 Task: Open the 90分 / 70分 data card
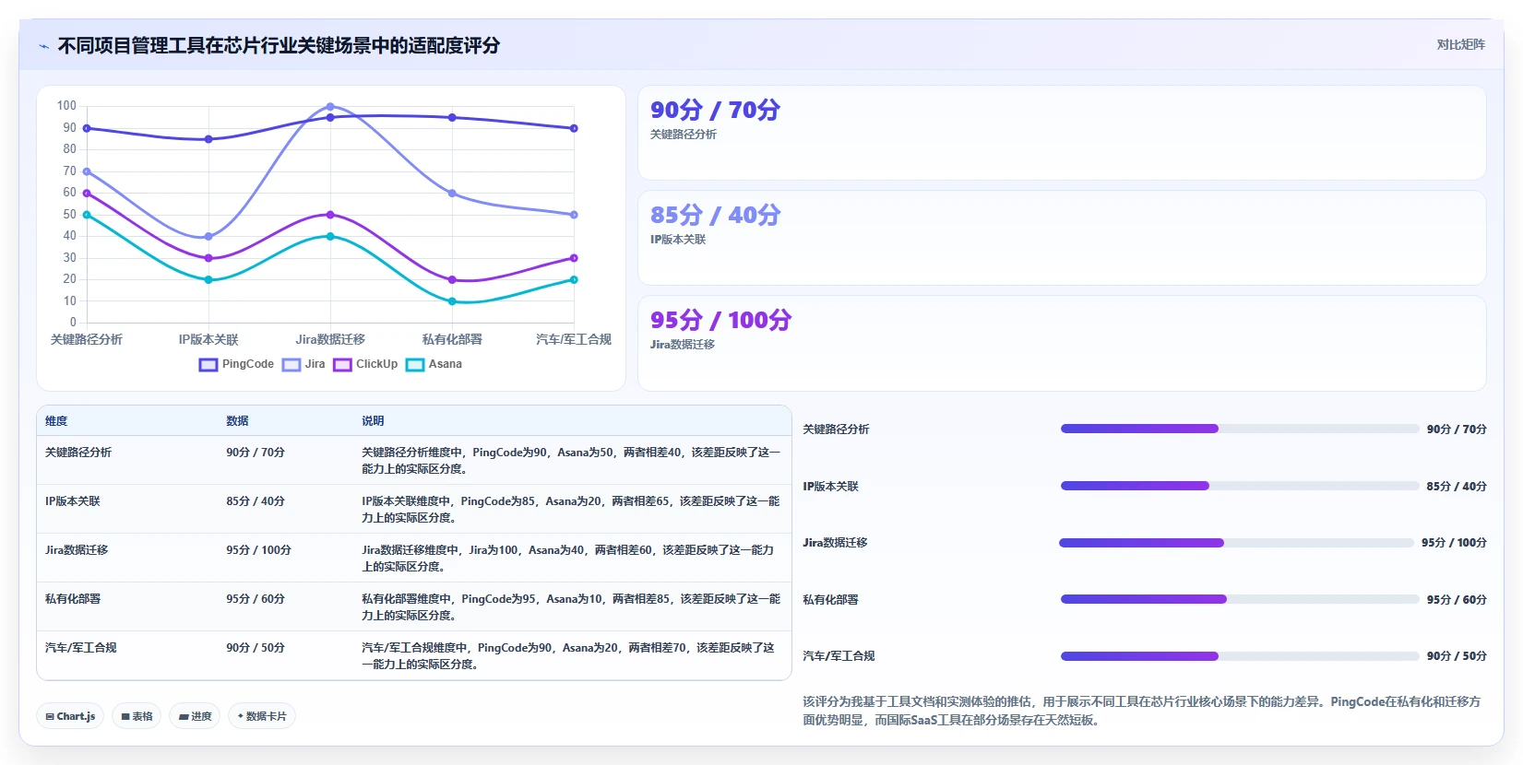(x=1062, y=133)
